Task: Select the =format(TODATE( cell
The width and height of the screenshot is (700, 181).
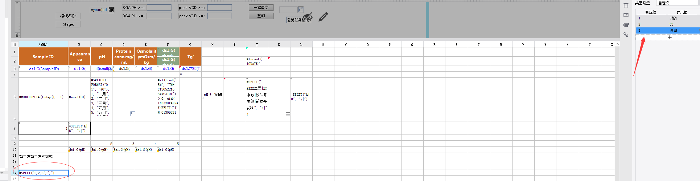Action: coord(257,61)
